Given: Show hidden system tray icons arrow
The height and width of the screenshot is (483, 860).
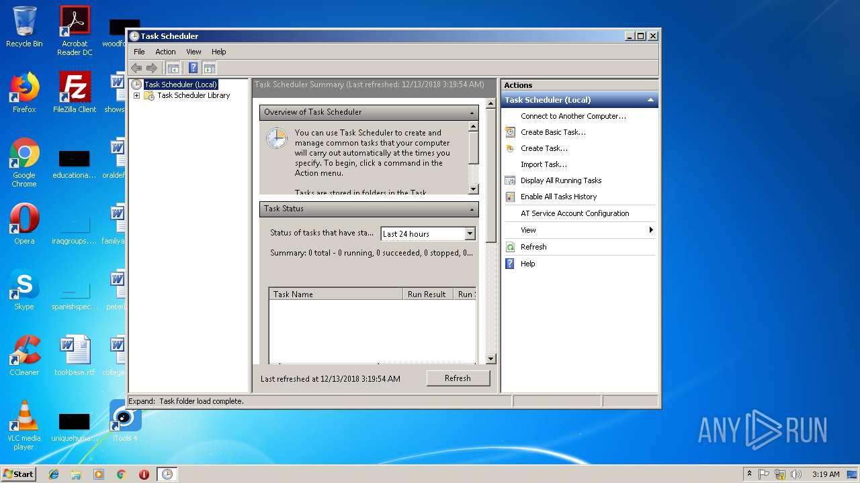Looking at the screenshot, I should pyautogui.click(x=749, y=474).
